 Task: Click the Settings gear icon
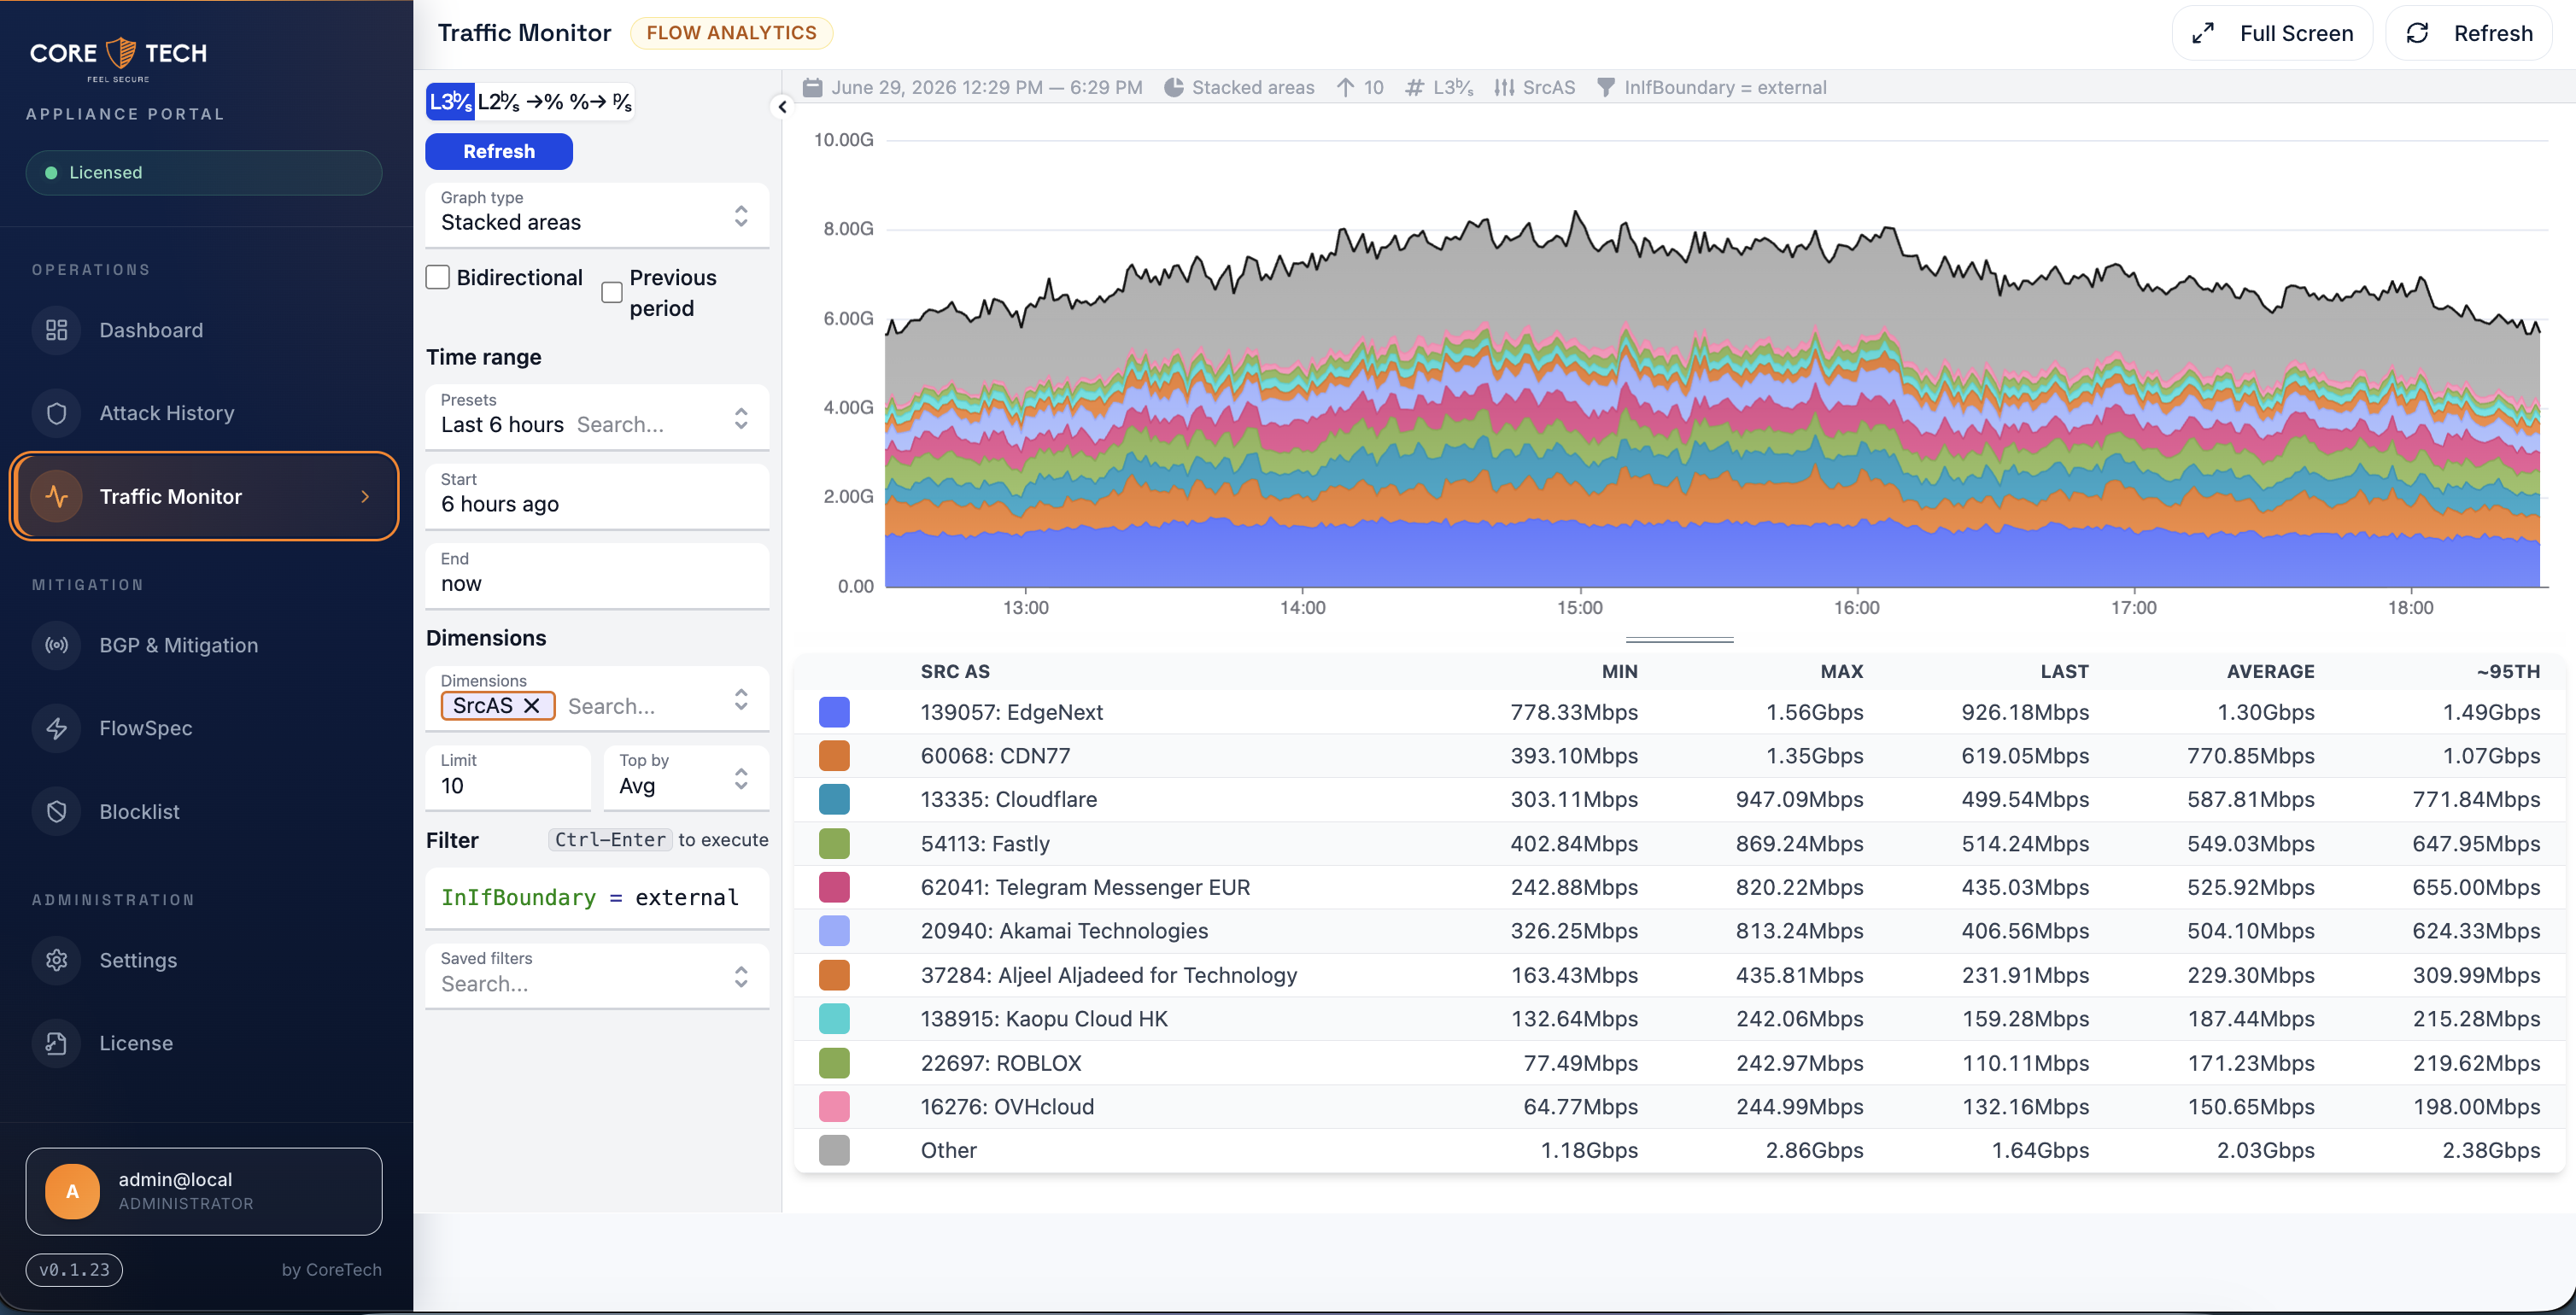point(57,960)
